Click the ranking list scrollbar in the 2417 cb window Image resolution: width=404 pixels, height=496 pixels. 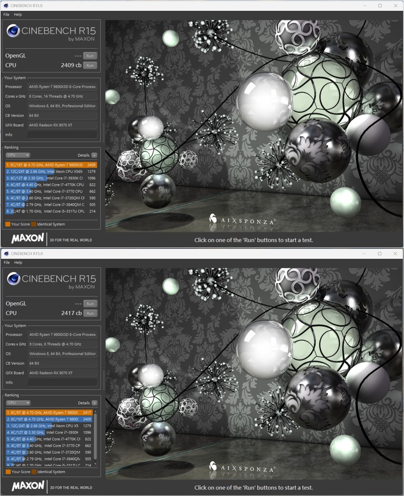click(x=95, y=438)
